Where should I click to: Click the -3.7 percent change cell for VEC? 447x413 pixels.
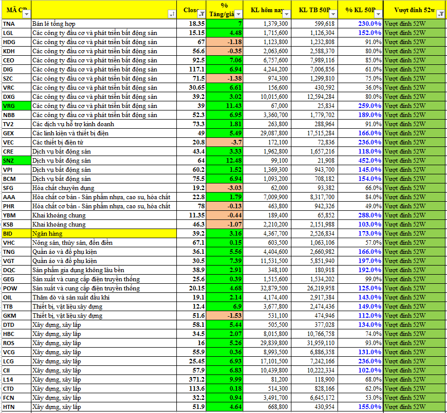[225, 142]
